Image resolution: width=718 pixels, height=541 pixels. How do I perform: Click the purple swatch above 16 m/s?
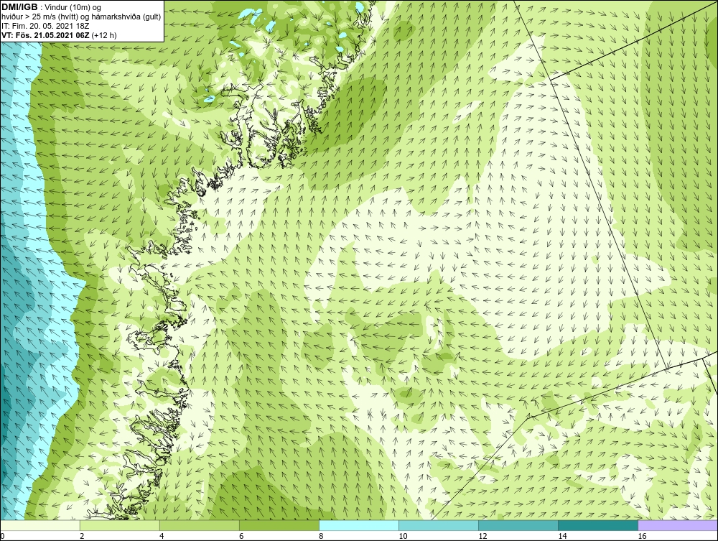coord(678,525)
